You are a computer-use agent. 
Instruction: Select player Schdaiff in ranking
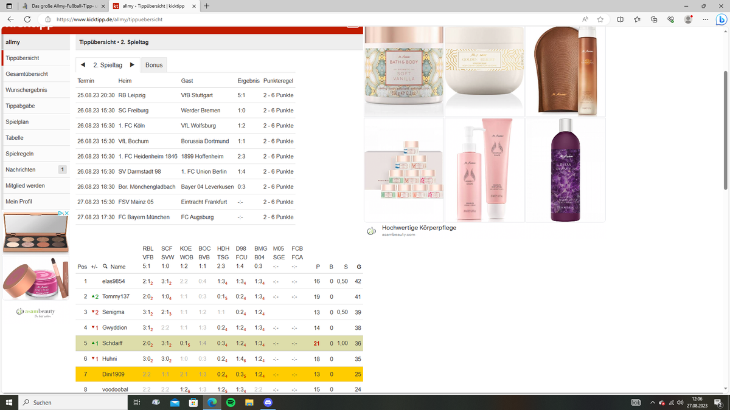113,343
